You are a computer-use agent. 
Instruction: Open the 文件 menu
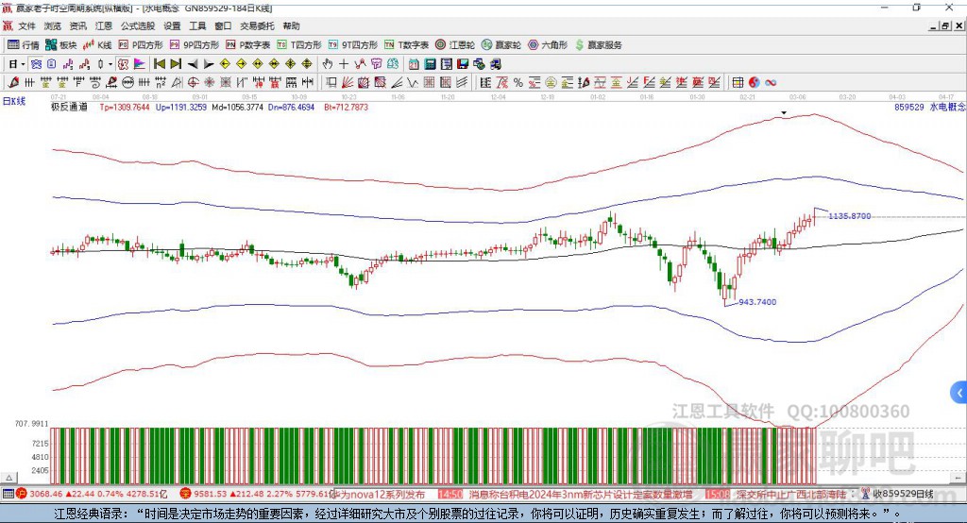coord(26,25)
